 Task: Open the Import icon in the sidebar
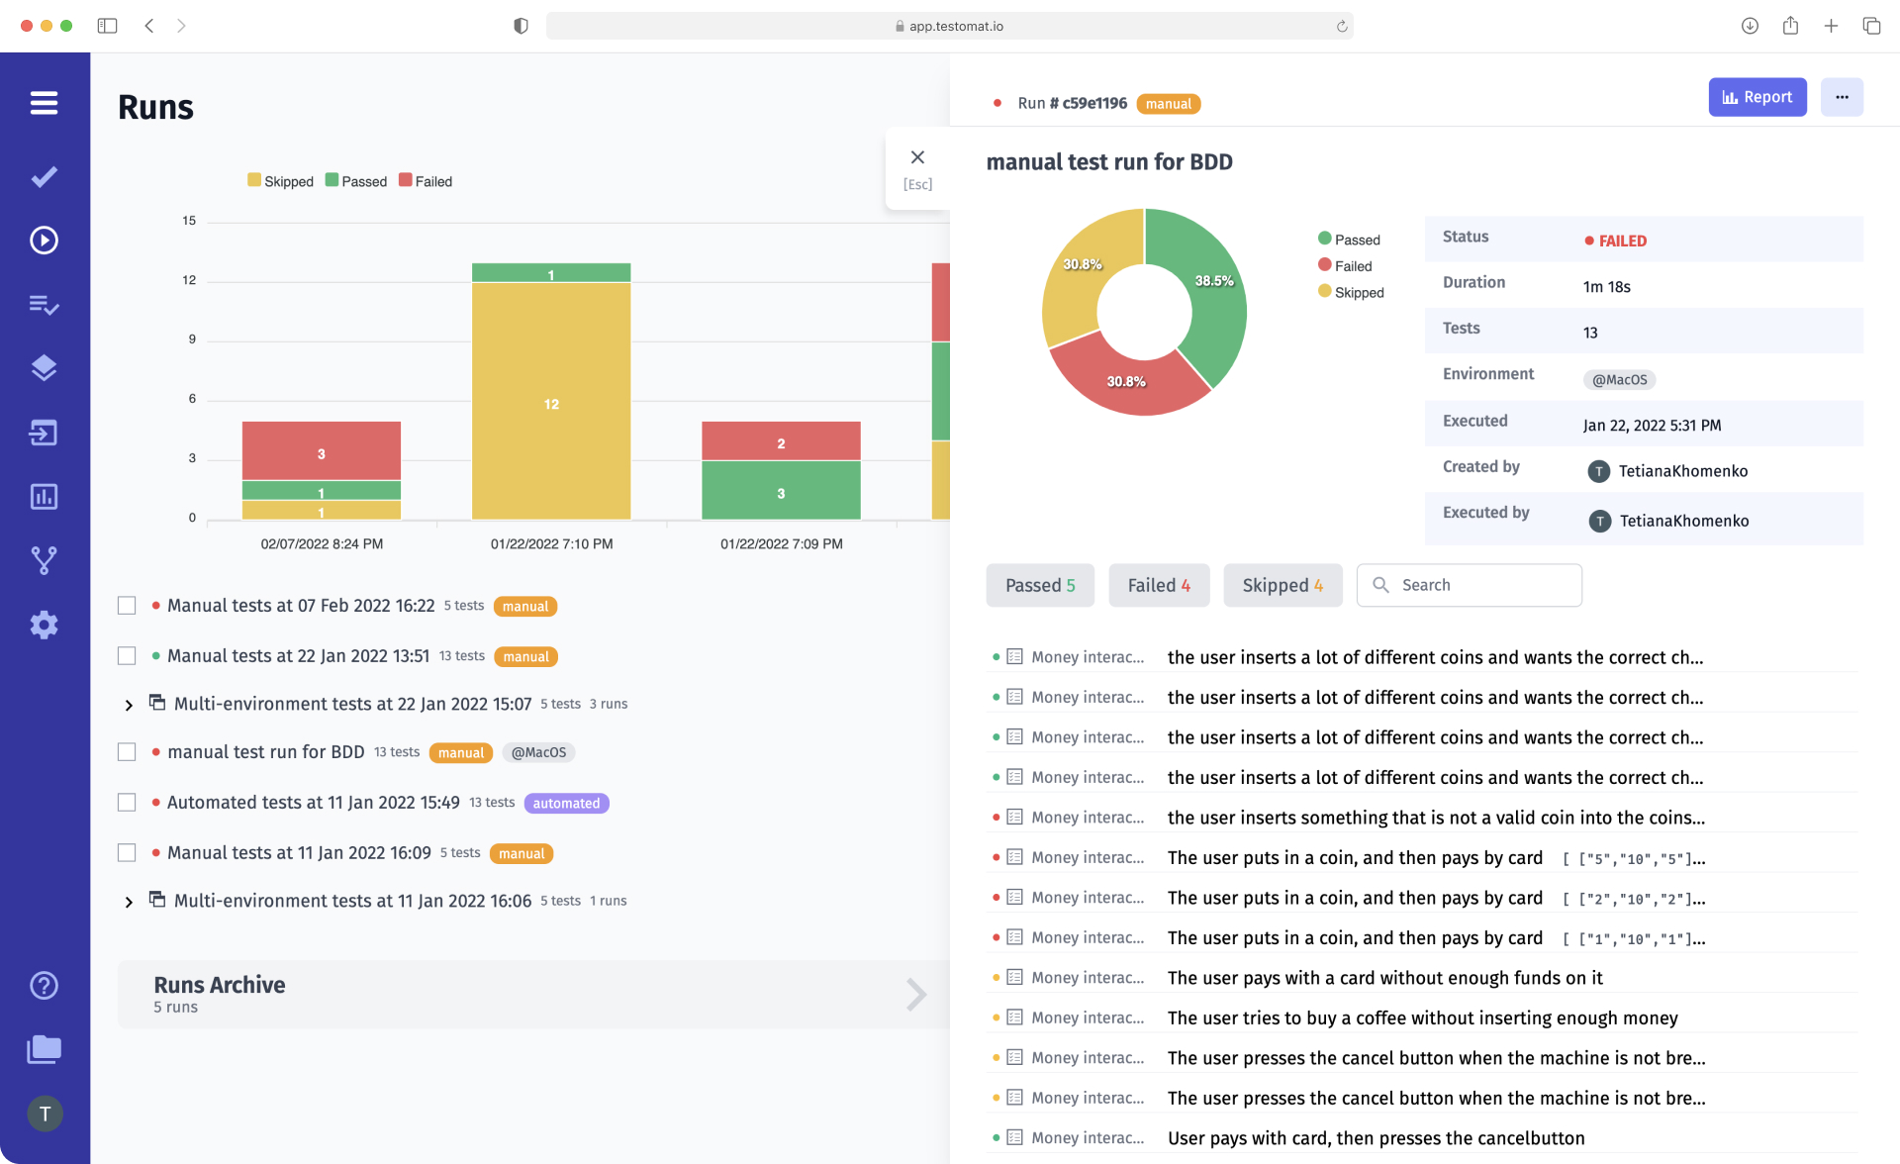45,433
